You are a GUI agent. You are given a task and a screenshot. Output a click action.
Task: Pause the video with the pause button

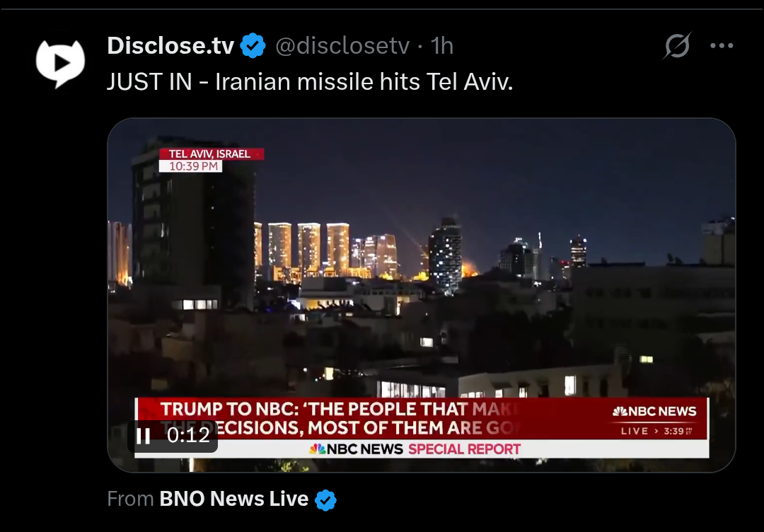tap(143, 435)
